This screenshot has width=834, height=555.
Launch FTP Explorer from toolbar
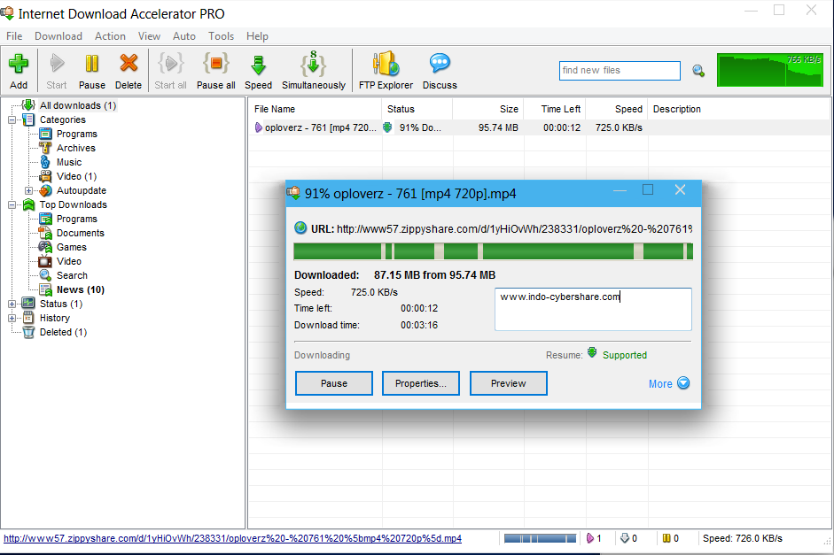(386, 71)
